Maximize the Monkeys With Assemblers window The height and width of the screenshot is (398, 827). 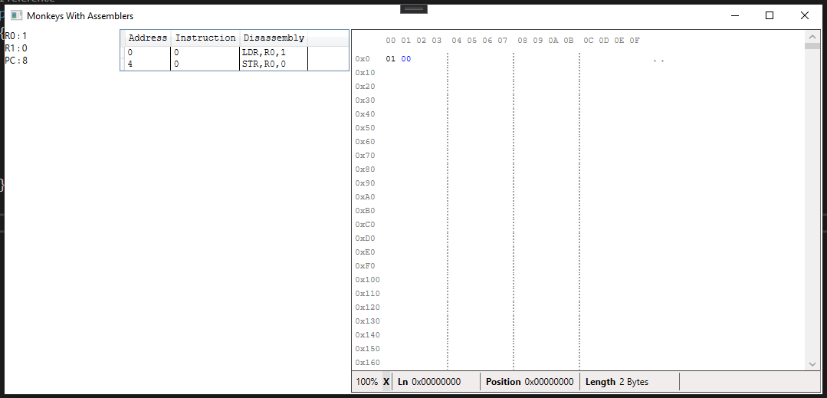coord(770,15)
